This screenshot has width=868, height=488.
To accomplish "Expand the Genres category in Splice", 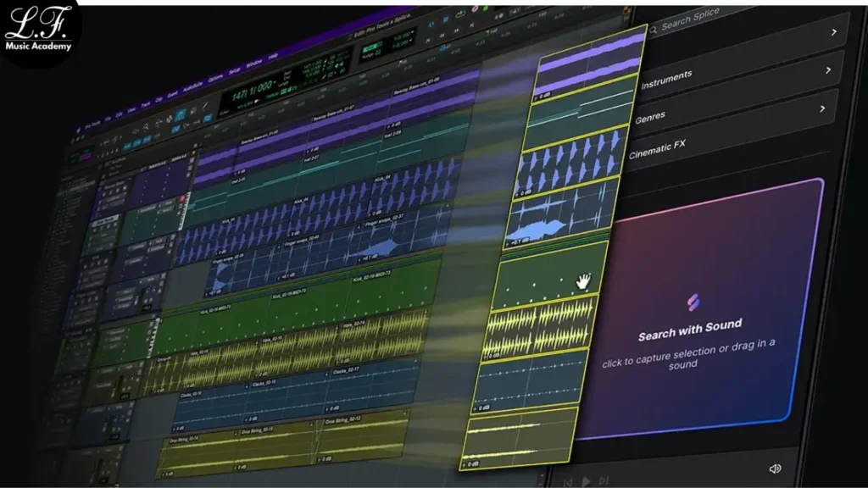I will [822, 109].
